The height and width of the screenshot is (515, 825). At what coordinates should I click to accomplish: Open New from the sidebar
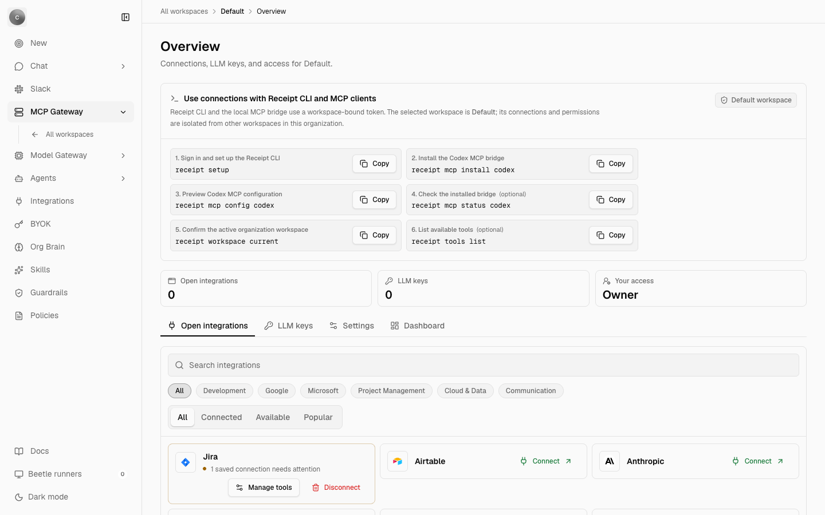[70, 43]
